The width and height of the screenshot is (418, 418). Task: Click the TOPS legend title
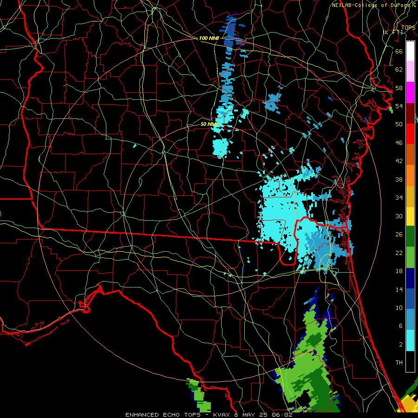point(408,27)
